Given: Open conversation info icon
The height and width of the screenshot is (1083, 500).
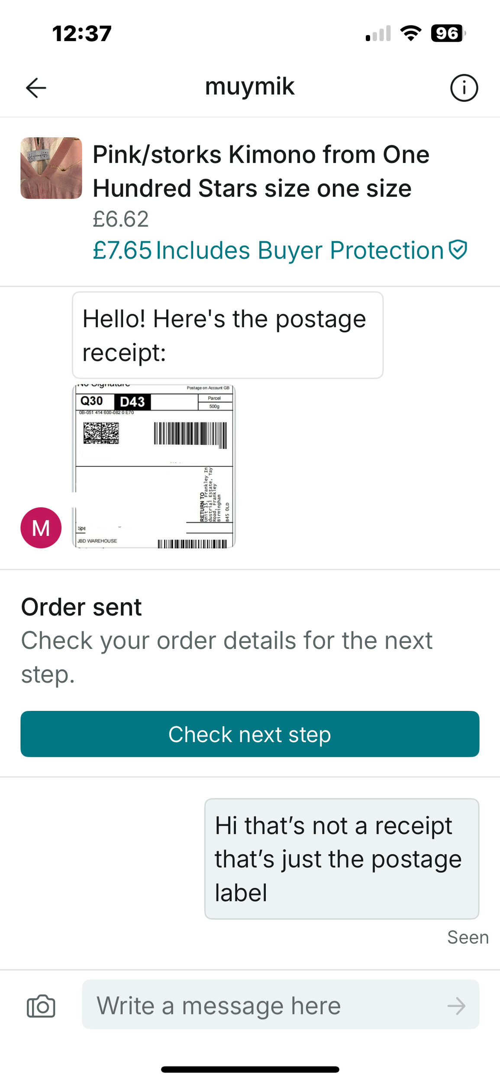Looking at the screenshot, I should (x=464, y=88).
